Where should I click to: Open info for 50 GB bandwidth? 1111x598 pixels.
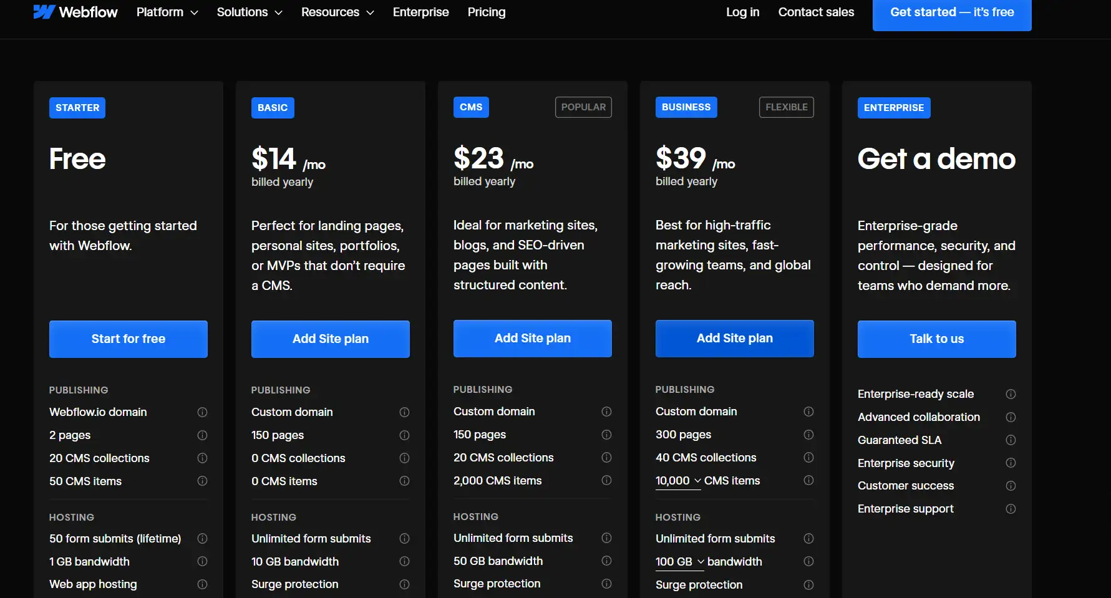coord(606,561)
